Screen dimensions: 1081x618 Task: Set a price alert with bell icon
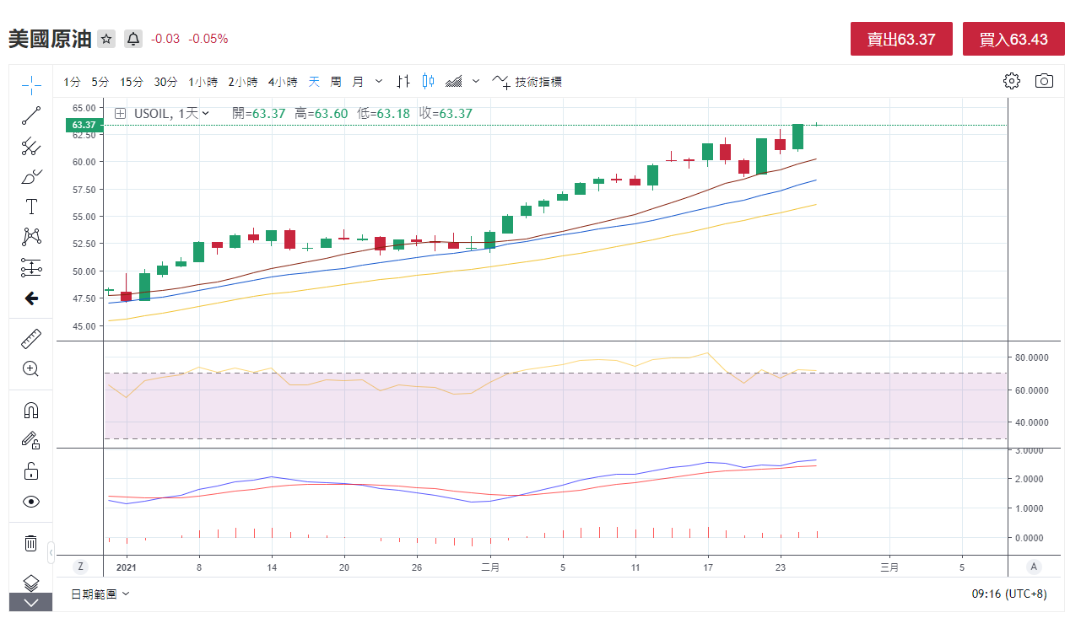pos(133,39)
